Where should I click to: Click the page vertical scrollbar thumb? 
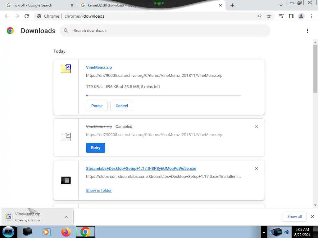[315, 69]
